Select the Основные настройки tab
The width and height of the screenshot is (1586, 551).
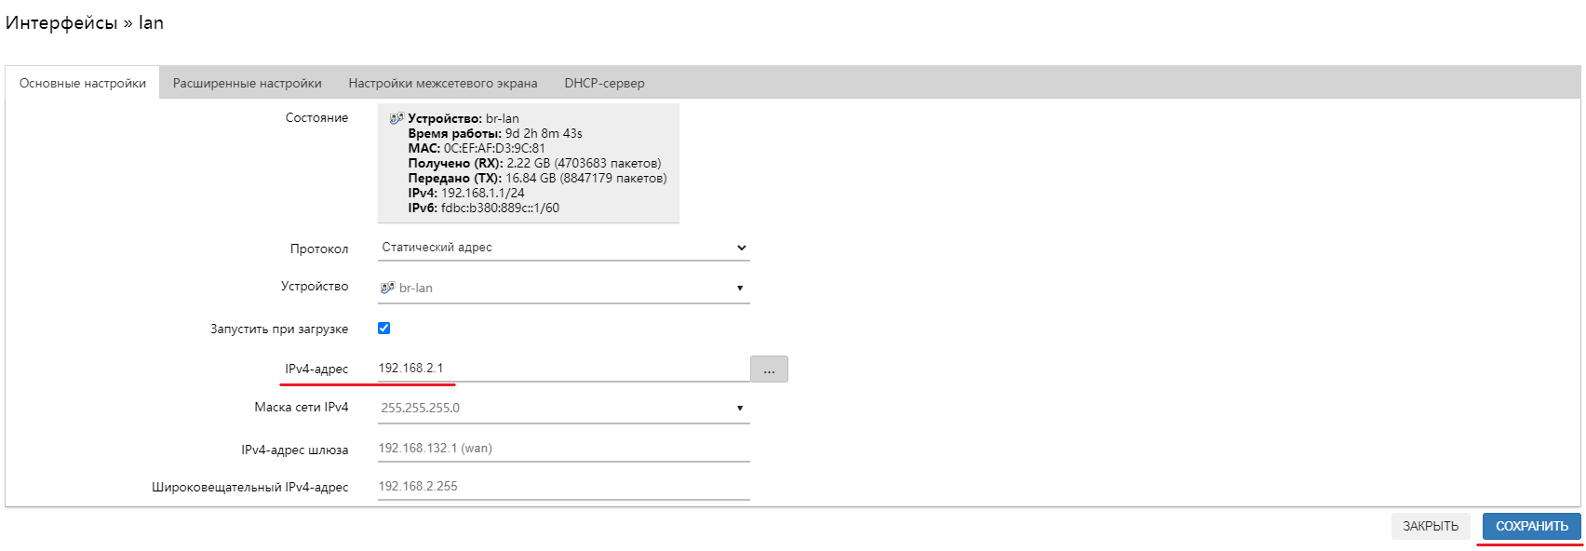click(83, 83)
